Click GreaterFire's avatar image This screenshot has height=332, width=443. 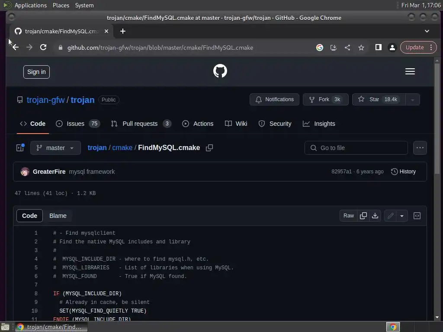25,172
